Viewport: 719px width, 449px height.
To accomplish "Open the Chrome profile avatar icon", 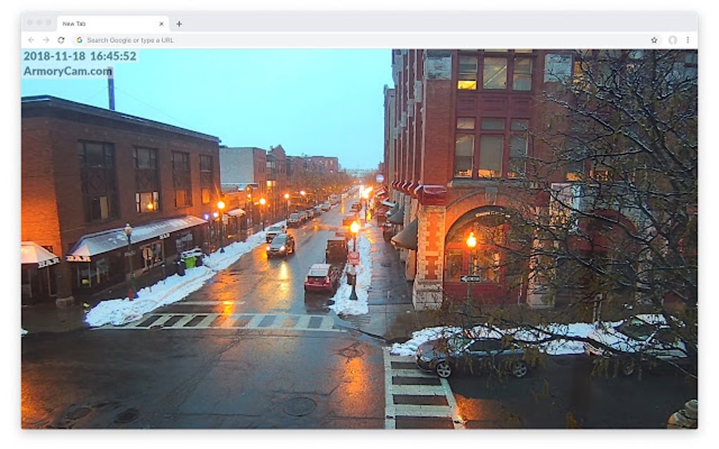I will coord(670,40).
